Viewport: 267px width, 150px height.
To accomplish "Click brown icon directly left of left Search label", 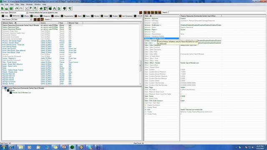I will [42, 20].
